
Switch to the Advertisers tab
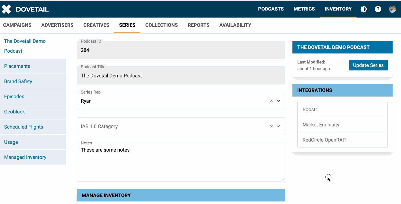tap(57, 25)
